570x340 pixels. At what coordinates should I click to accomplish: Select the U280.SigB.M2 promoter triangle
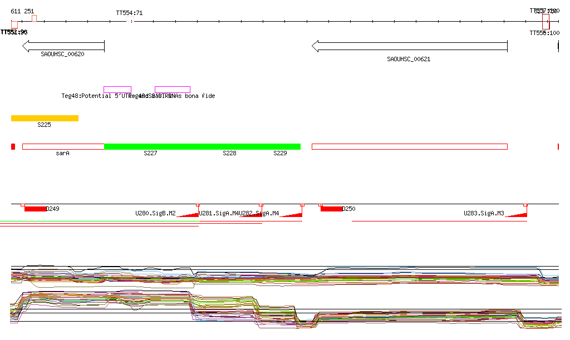tap(191, 214)
